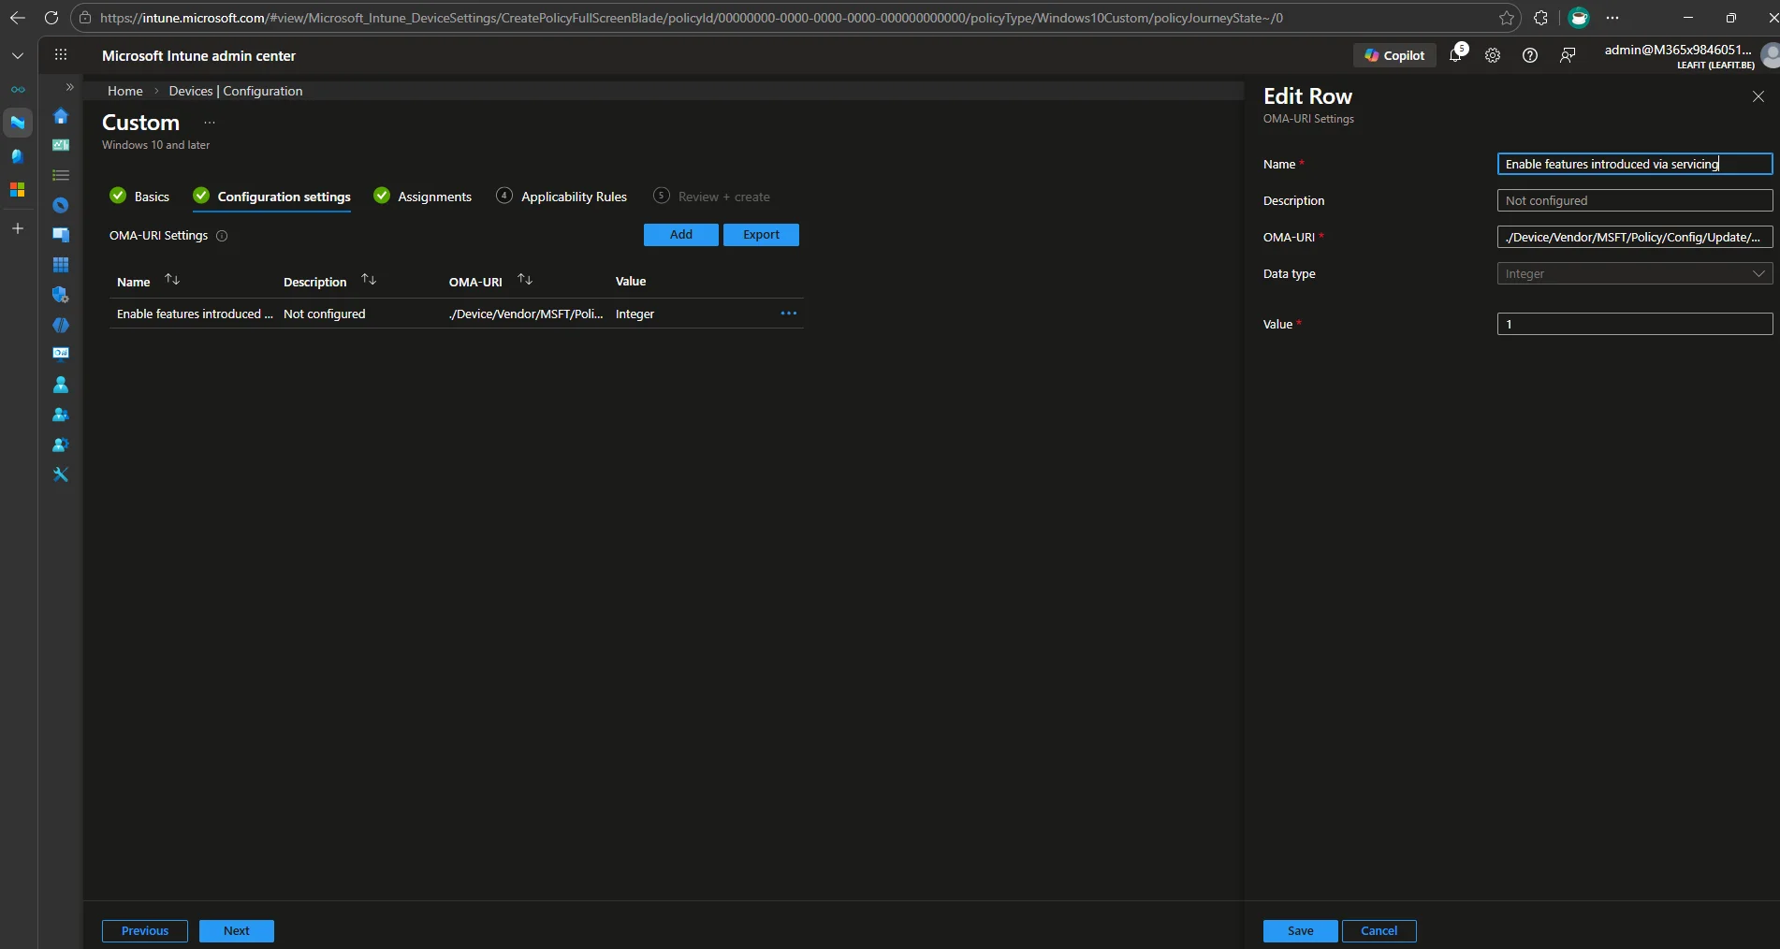Toggle sort order on the Name column
The height and width of the screenshot is (949, 1780).
point(172,279)
